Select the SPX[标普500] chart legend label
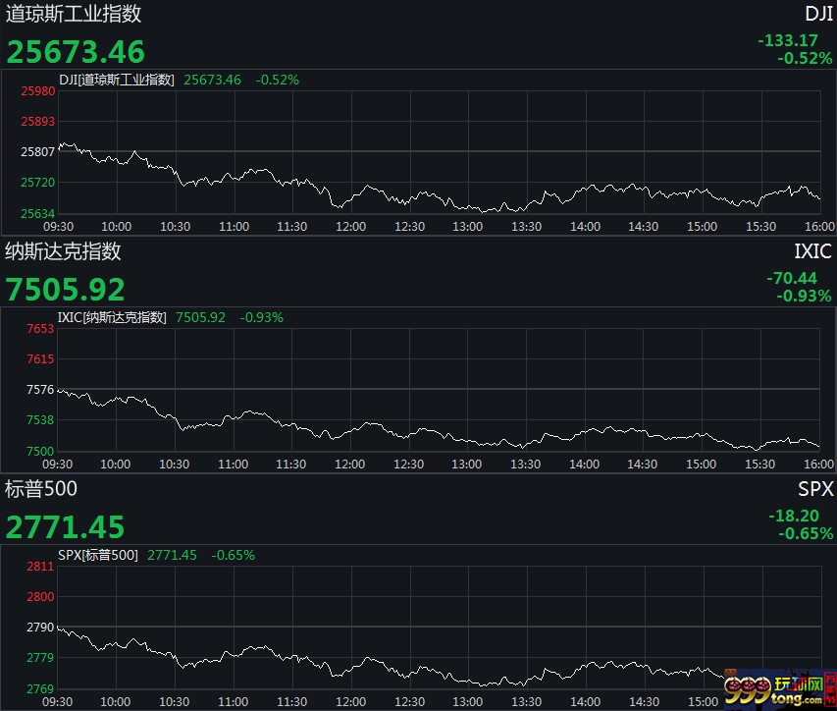Screen dimensions: 837x711 (x=98, y=556)
